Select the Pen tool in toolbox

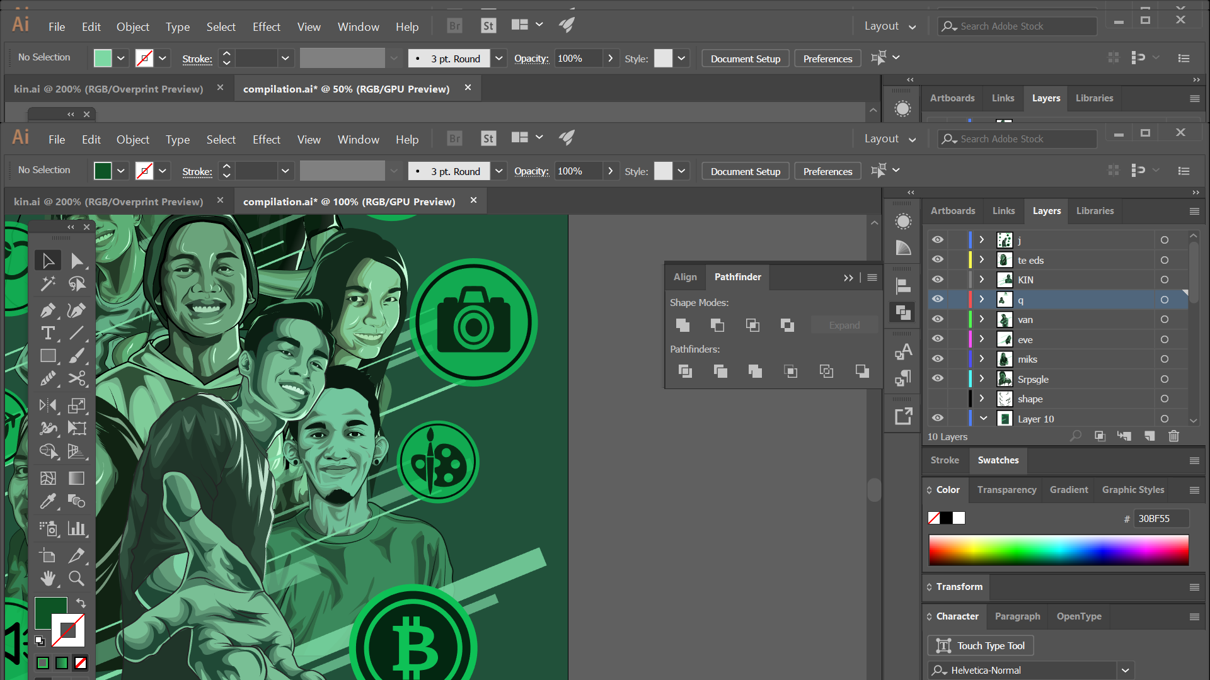[x=48, y=310]
